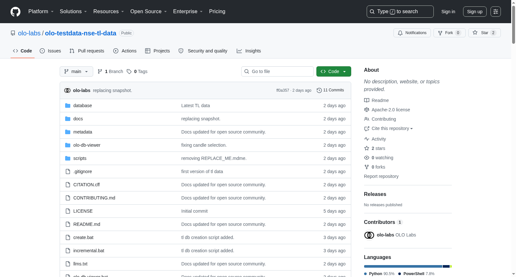
Task: Click the scripts folder icon
Action: click(x=68, y=158)
